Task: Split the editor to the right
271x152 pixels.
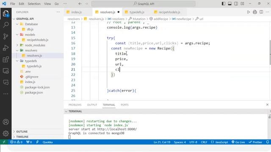Action: 261,12
